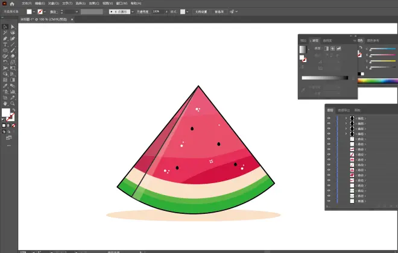Click the 首选项 button
This screenshot has height=253, width=398.
click(219, 11)
